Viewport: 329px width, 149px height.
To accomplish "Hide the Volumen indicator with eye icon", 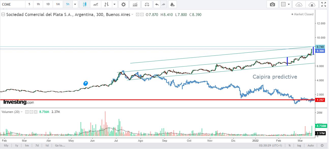I will pyautogui.click(x=27, y=112).
